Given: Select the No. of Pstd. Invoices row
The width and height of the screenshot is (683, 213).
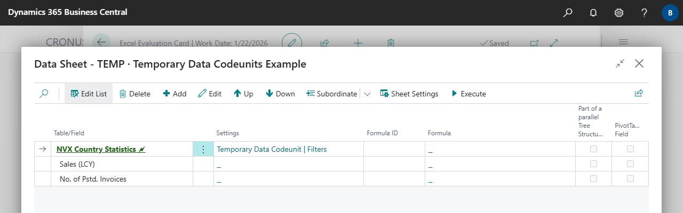Looking at the screenshot, I should [341, 179].
